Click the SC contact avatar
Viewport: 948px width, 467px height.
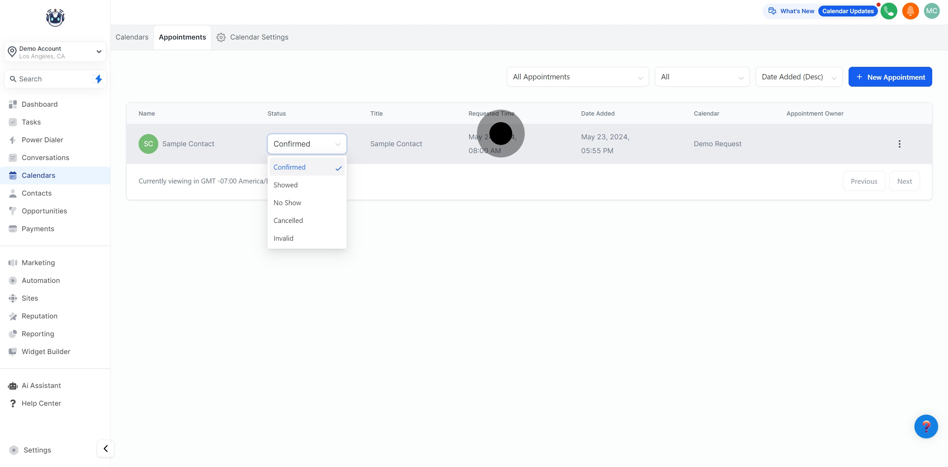[148, 144]
